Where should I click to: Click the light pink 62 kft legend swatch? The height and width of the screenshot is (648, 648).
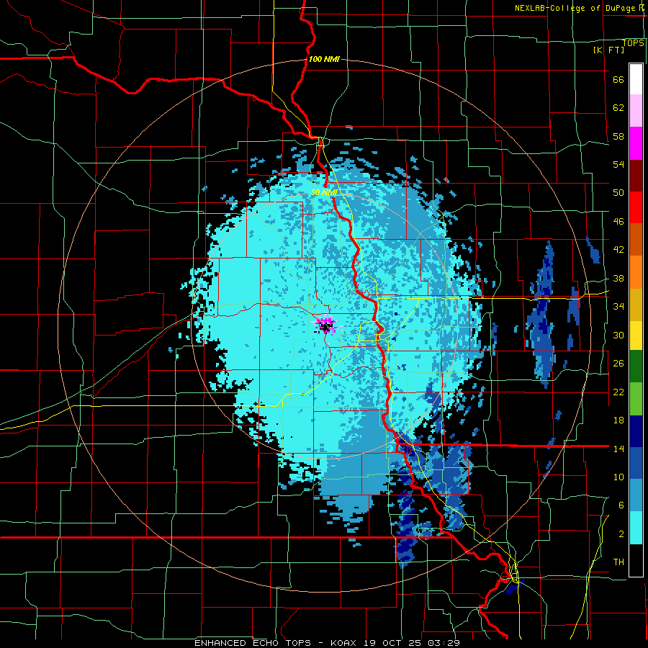636,110
